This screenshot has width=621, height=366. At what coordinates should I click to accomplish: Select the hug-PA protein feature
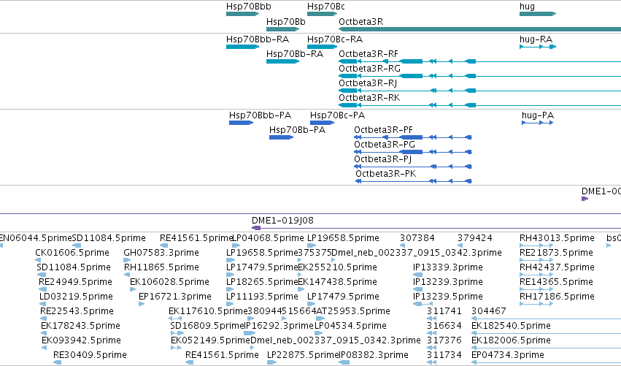pyautogui.click(x=537, y=123)
